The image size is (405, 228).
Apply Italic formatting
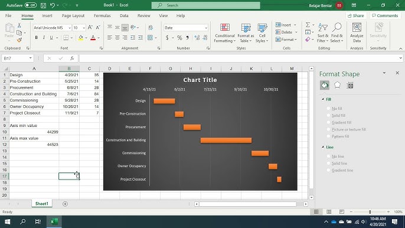tap(44, 38)
